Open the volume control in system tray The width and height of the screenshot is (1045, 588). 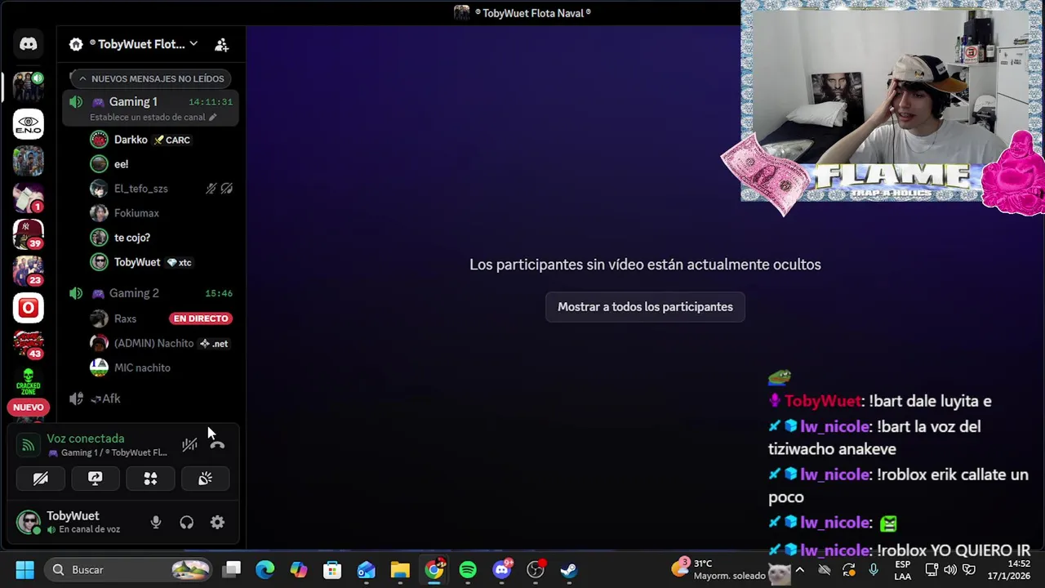coord(949,570)
